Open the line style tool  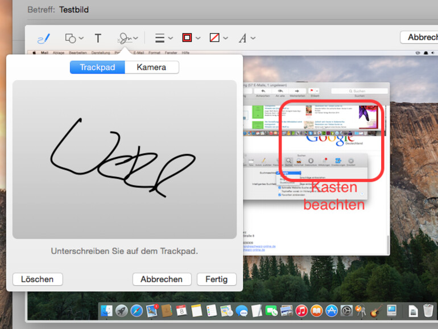[160, 38]
